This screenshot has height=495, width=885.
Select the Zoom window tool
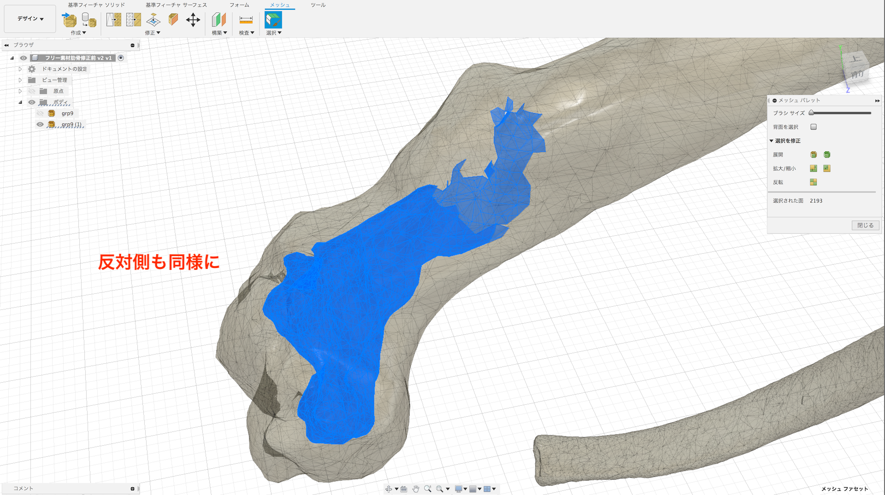click(428, 489)
